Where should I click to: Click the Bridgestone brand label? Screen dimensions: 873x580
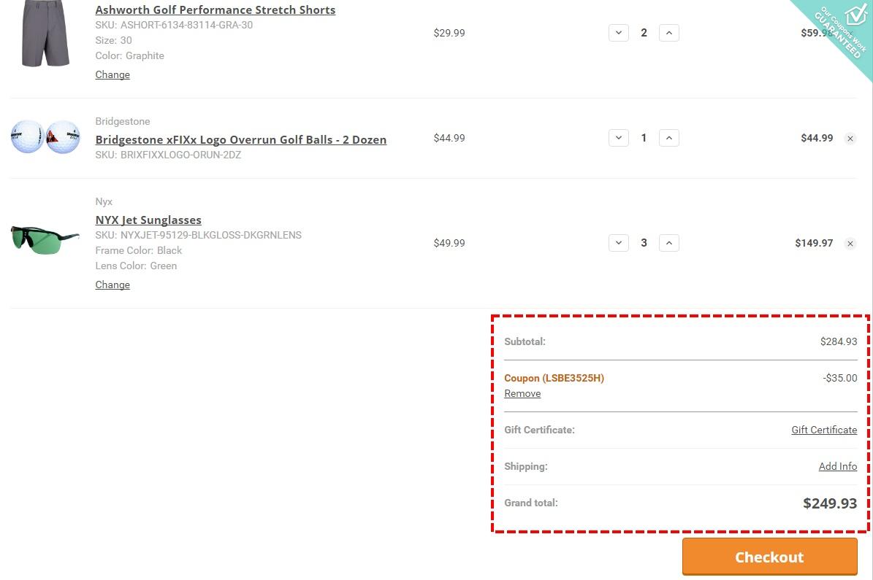tap(123, 121)
